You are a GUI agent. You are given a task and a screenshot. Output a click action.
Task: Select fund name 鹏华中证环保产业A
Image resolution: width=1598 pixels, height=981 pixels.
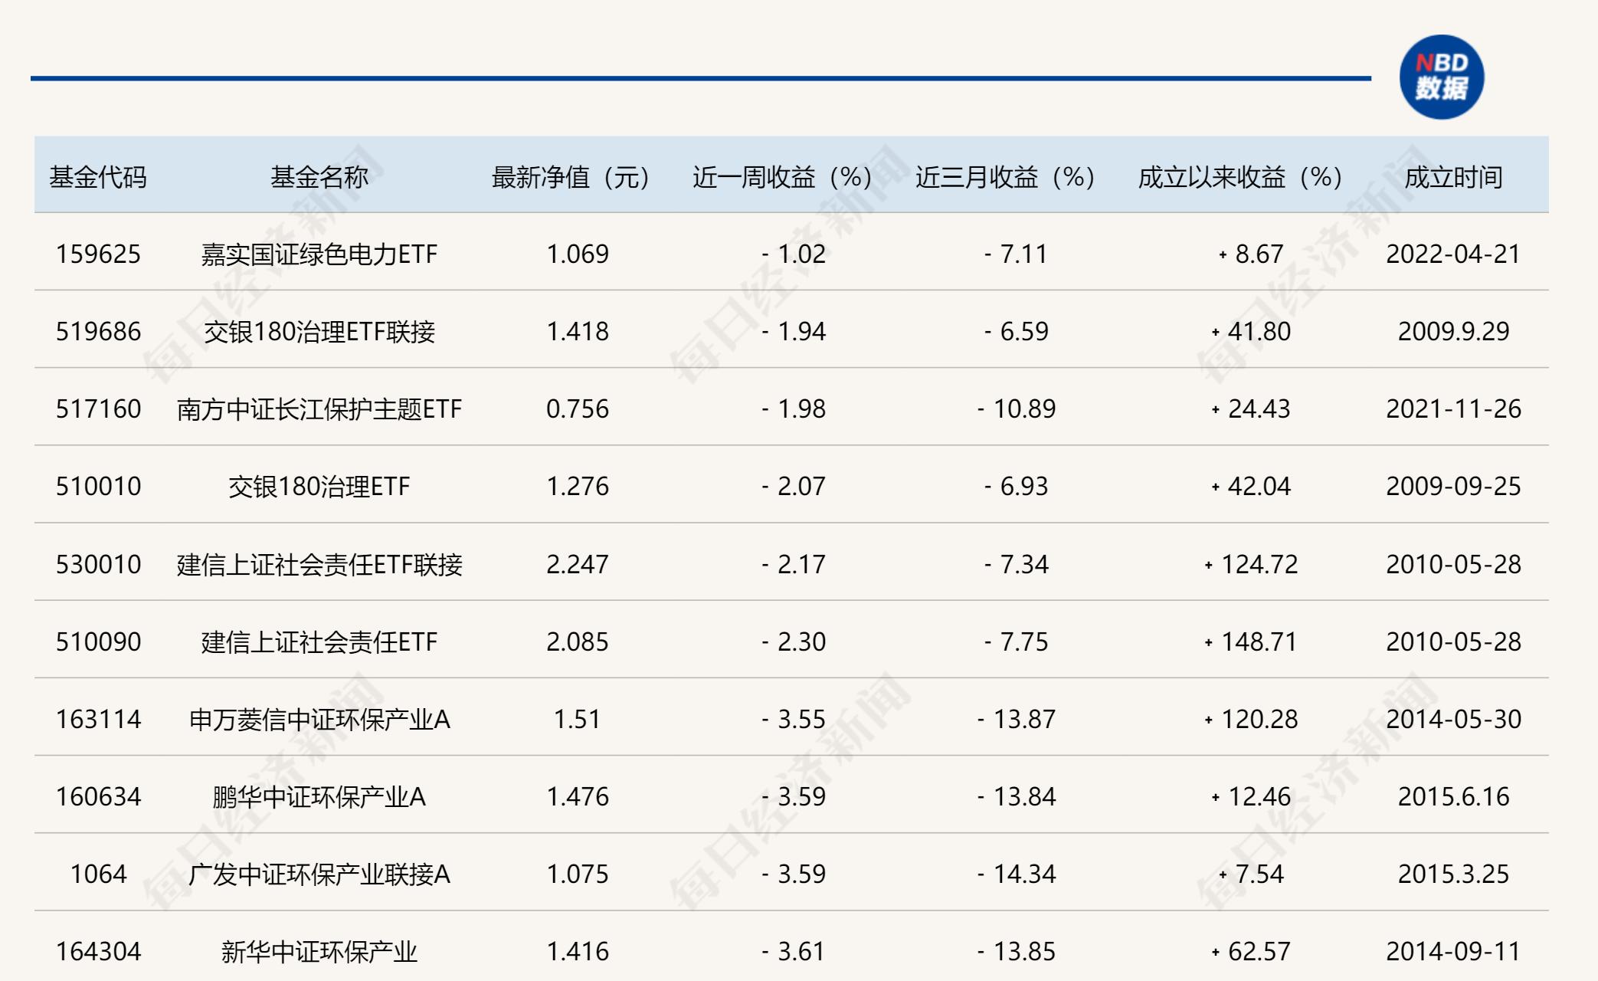tap(319, 796)
